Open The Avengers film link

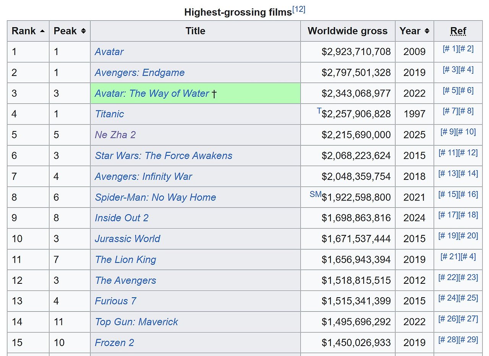[x=126, y=280]
